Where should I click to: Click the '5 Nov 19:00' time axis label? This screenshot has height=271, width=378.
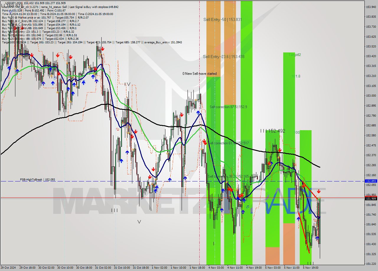pyautogui.click(x=310, y=268)
